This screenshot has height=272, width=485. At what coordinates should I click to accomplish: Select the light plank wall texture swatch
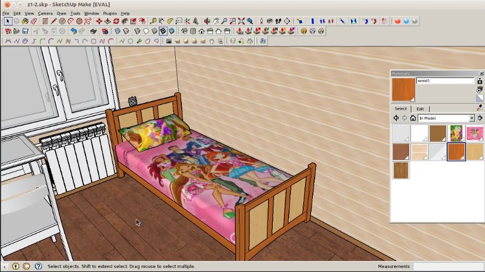(419, 152)
